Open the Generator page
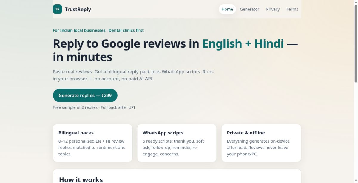The height and width of the screenshot is (183, 358). coord(249,9)
